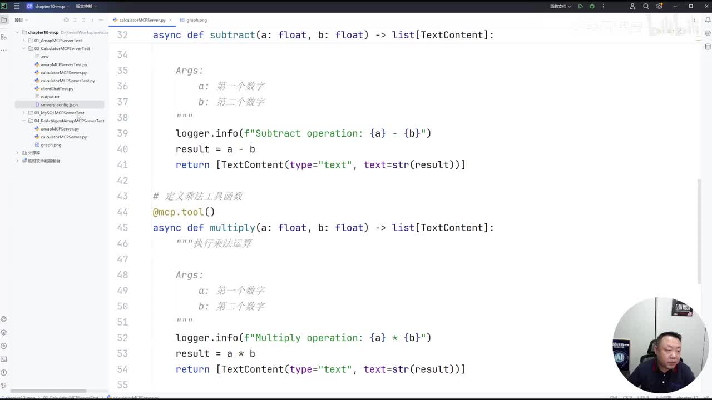Click expand-all icon in Project panel header
Viewport: 712px width, 400px height.
pyautogui.click(x=75, y=20)
